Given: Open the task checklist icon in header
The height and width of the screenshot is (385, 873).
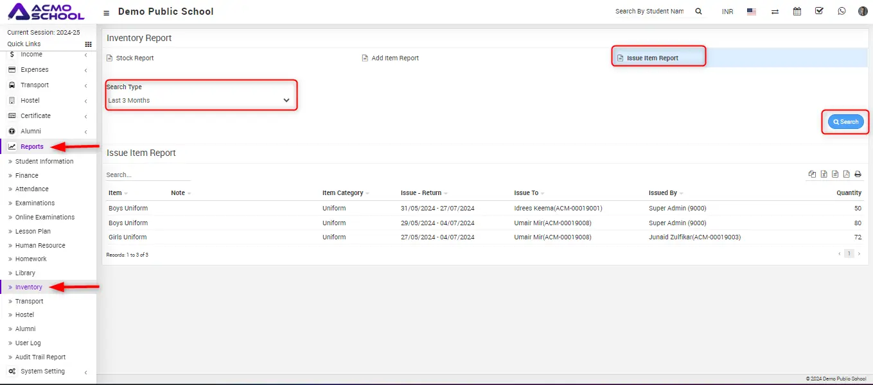Looking at the screenshot, I should 819,12.
